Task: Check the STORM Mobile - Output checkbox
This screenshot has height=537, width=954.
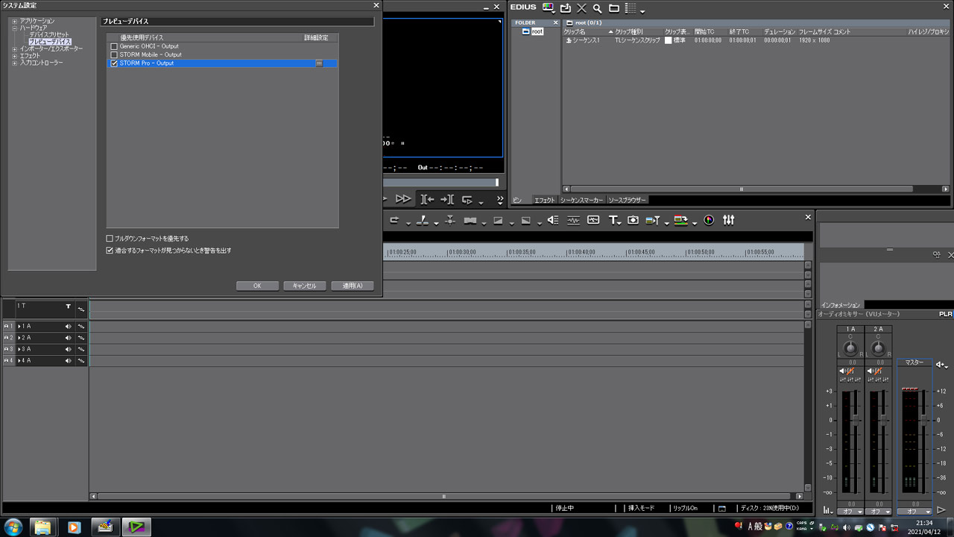Action: (114, 54)
